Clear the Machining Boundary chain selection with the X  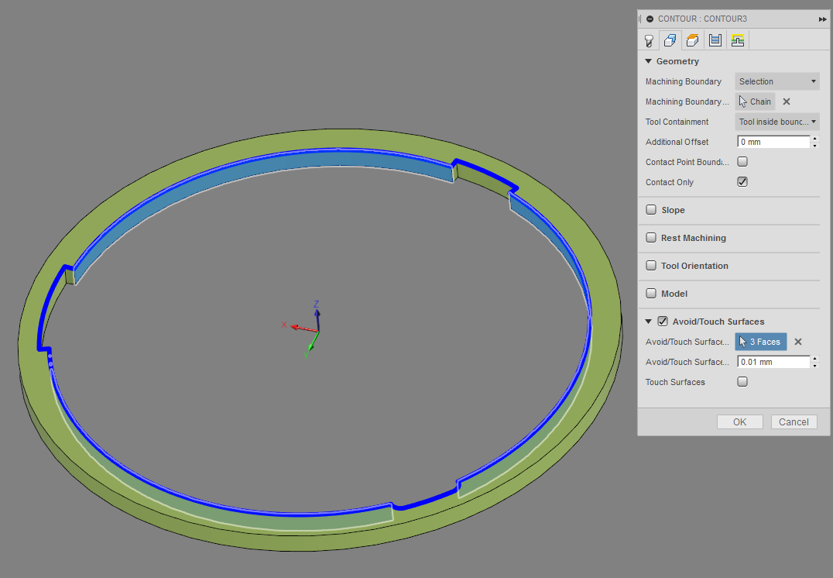pos(786,101)
